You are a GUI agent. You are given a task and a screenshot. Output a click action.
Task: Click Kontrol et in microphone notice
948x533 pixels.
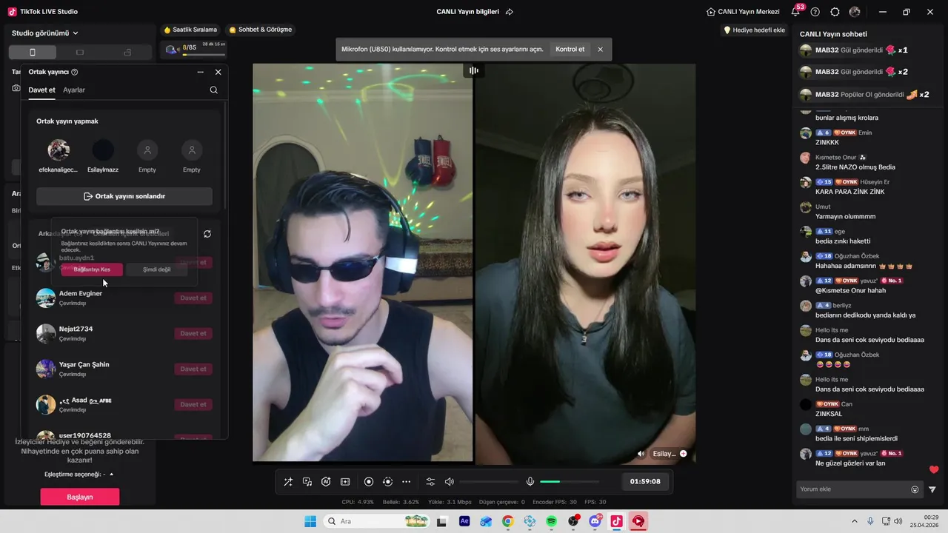(570, 49)
